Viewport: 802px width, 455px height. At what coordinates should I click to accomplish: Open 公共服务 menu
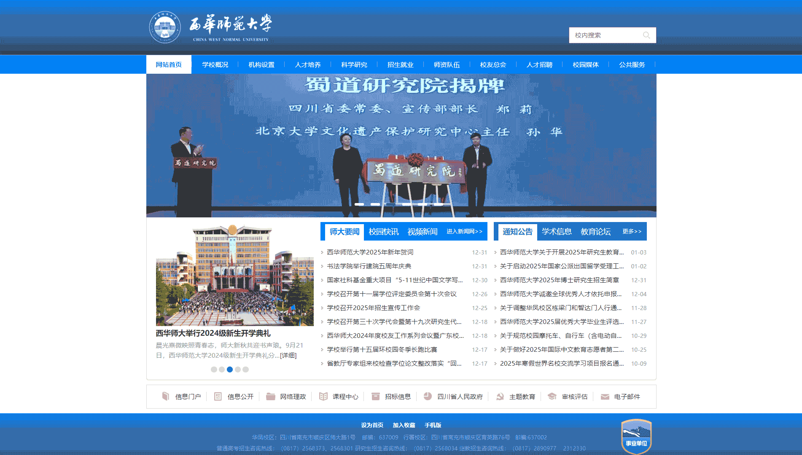pyautogui.click(x=632, y=64)
